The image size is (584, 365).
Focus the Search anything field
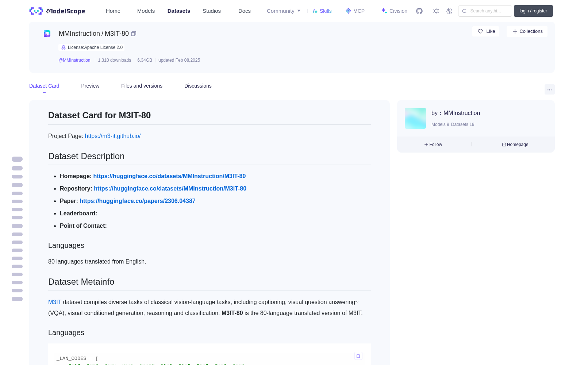point(485,11)
